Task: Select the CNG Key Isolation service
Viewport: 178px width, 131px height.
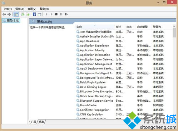Action: pos(120,114)
